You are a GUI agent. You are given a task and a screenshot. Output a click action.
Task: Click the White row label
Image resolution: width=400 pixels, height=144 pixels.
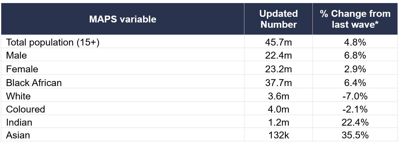pos(19,96)
